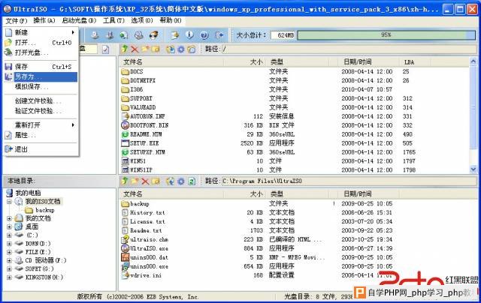The width and height of the screenshot is (481, 303).
Task: Click rename icon in image pane toolbar
Action: pos(156,49)
